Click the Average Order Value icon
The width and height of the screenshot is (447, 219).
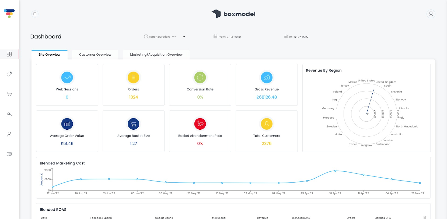(67, 124)
